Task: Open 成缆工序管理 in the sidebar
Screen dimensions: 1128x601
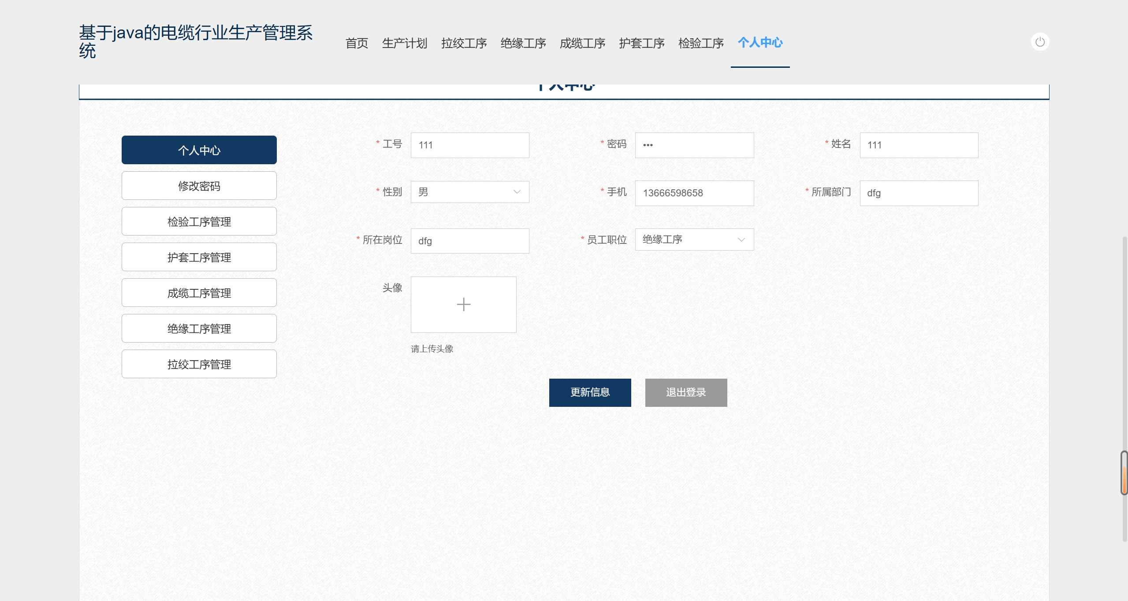Action: 199,293
